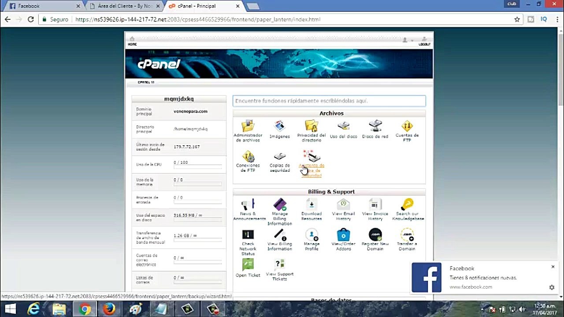
Task: Open Firefox from the taskbar
Action: coord(109,309)
